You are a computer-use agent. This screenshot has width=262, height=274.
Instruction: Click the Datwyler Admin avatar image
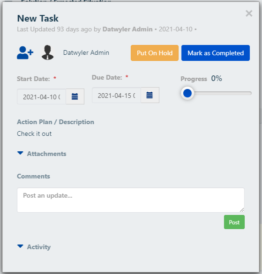pos(48,52)
